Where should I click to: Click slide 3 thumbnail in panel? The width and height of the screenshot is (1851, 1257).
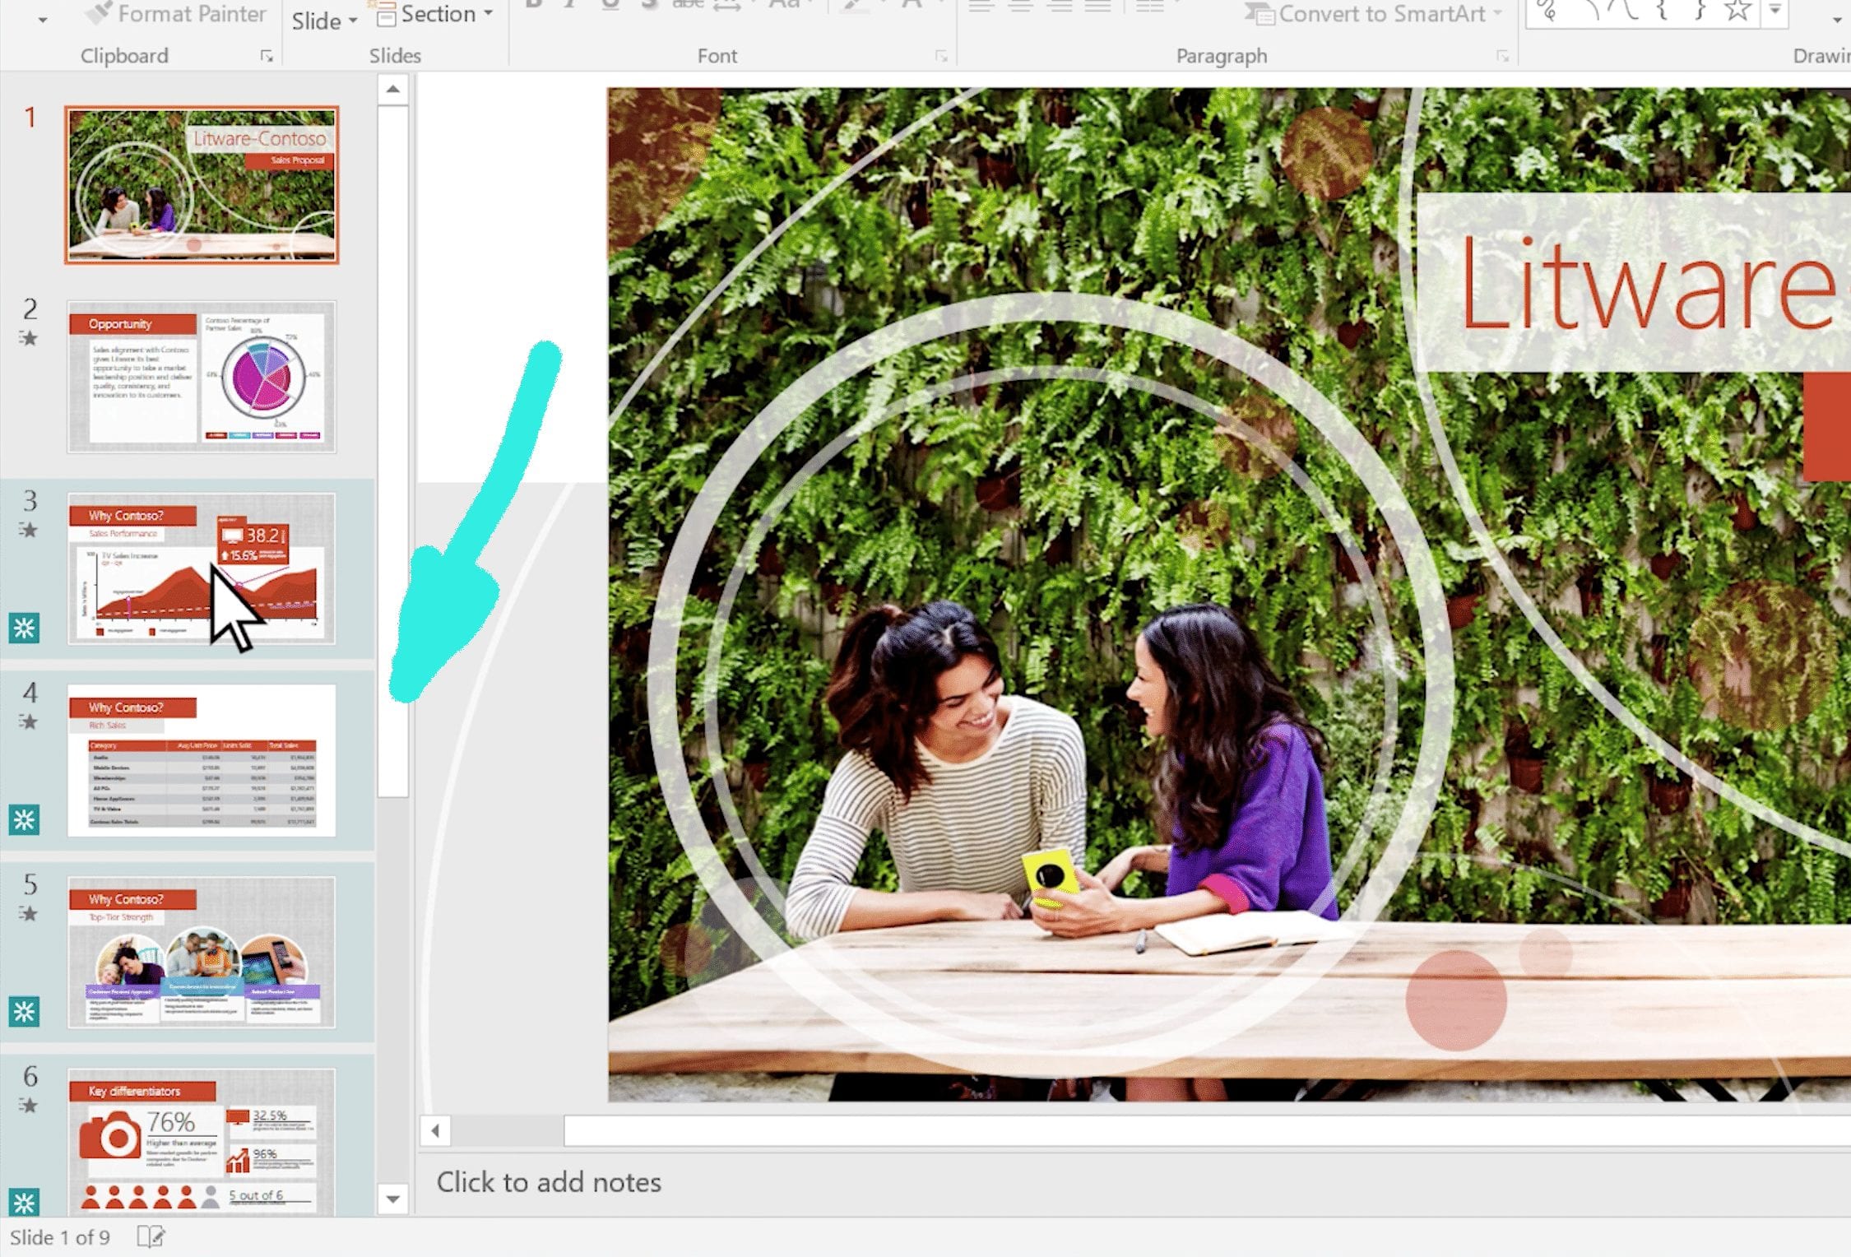click(201, 568)
